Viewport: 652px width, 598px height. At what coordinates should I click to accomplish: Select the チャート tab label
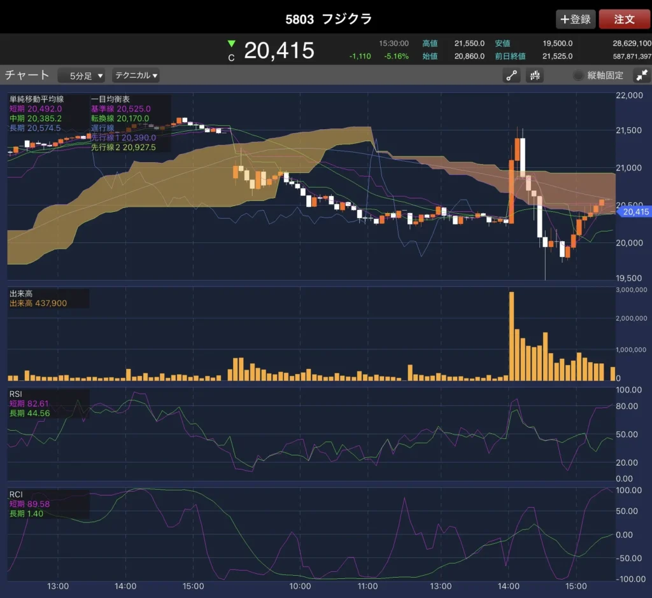[27, 75]
